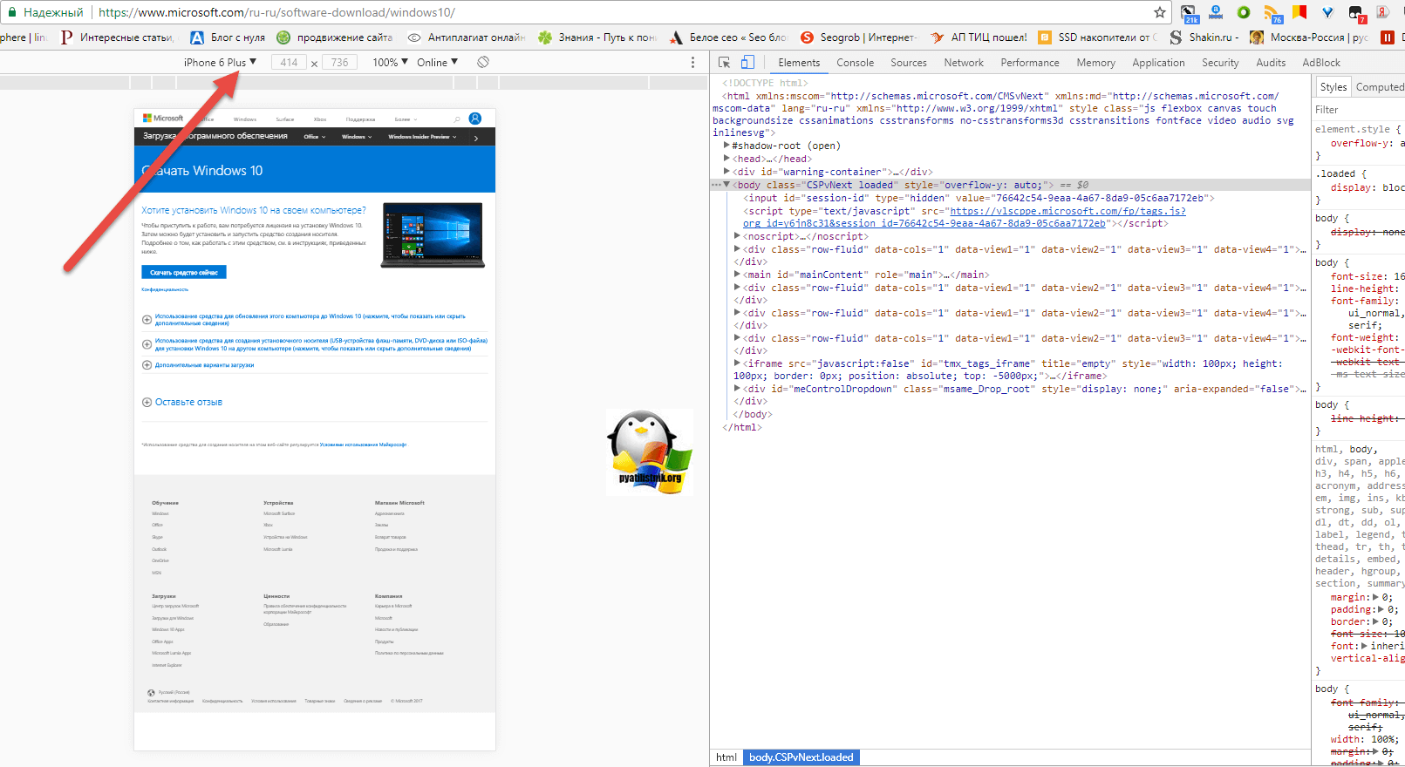This screenshot has height=767, width=1405.
Task: Click the yellow bookmark extension icon
Action: pos(1299,12)
